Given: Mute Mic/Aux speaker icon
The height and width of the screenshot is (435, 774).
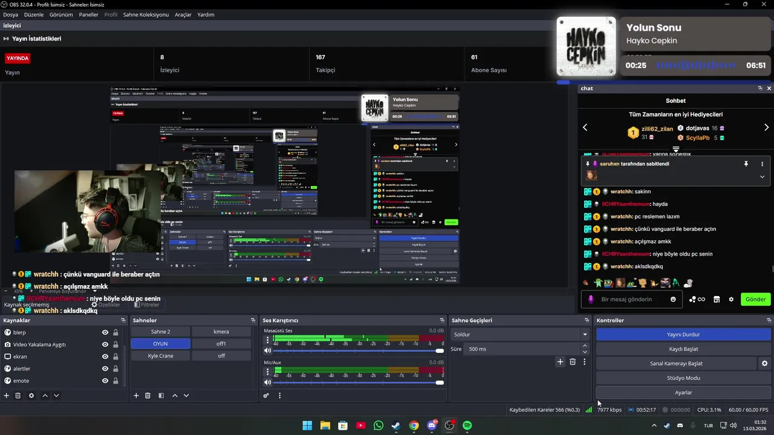Looking at the screenshot, I should coord(267,382).
